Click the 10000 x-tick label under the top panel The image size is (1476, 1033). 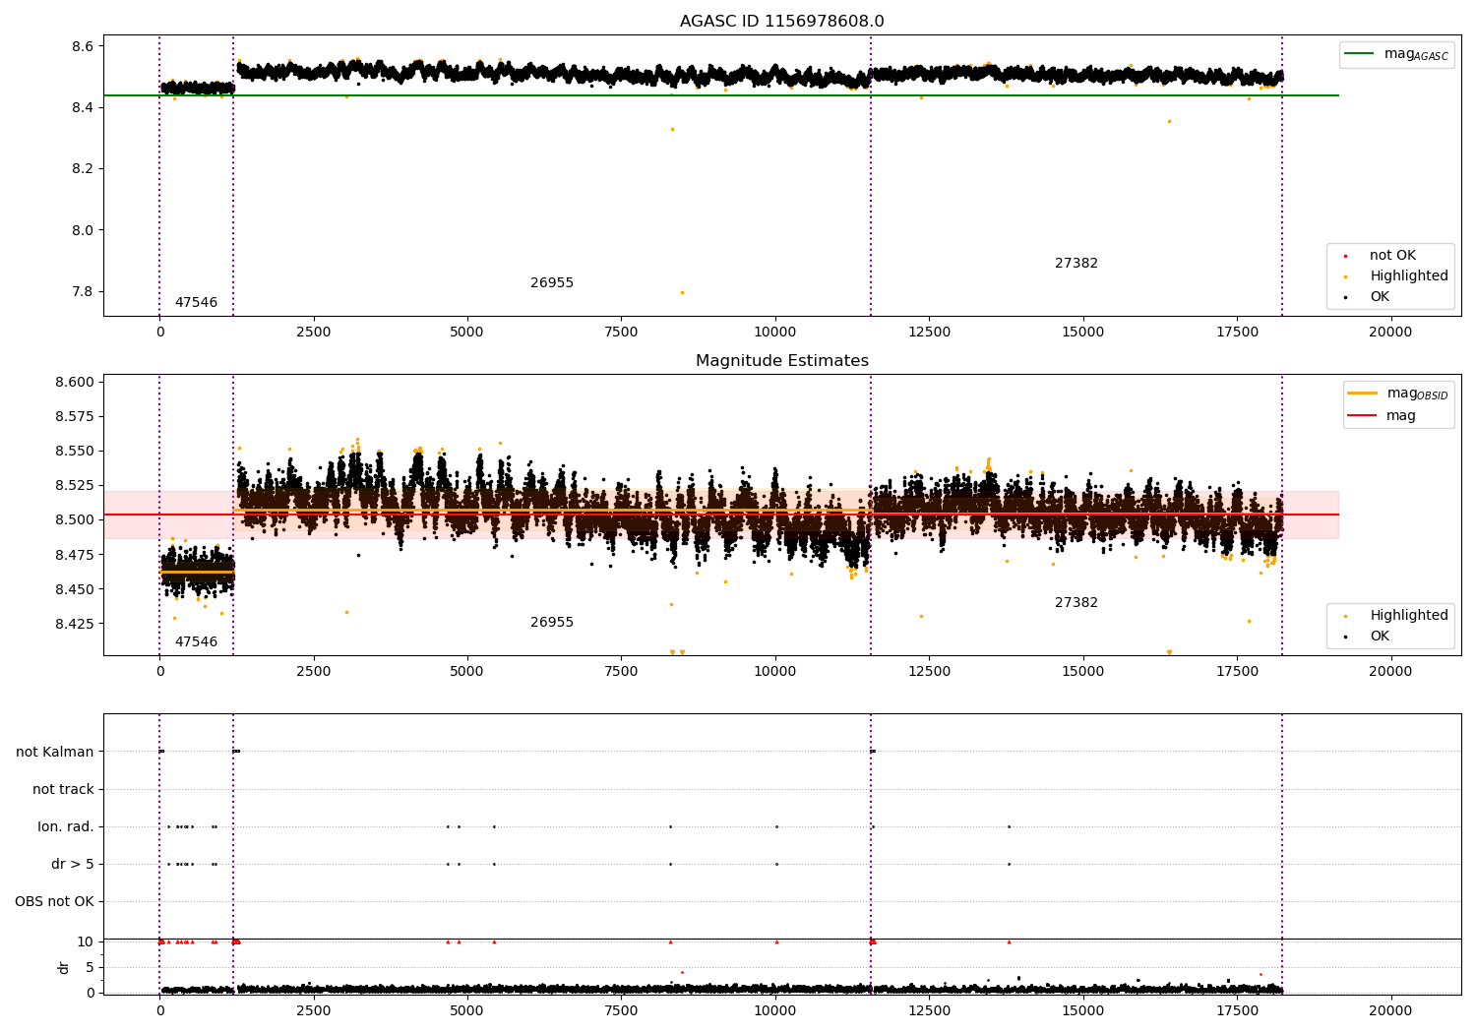pyautogui.click(x=775, y=333)
